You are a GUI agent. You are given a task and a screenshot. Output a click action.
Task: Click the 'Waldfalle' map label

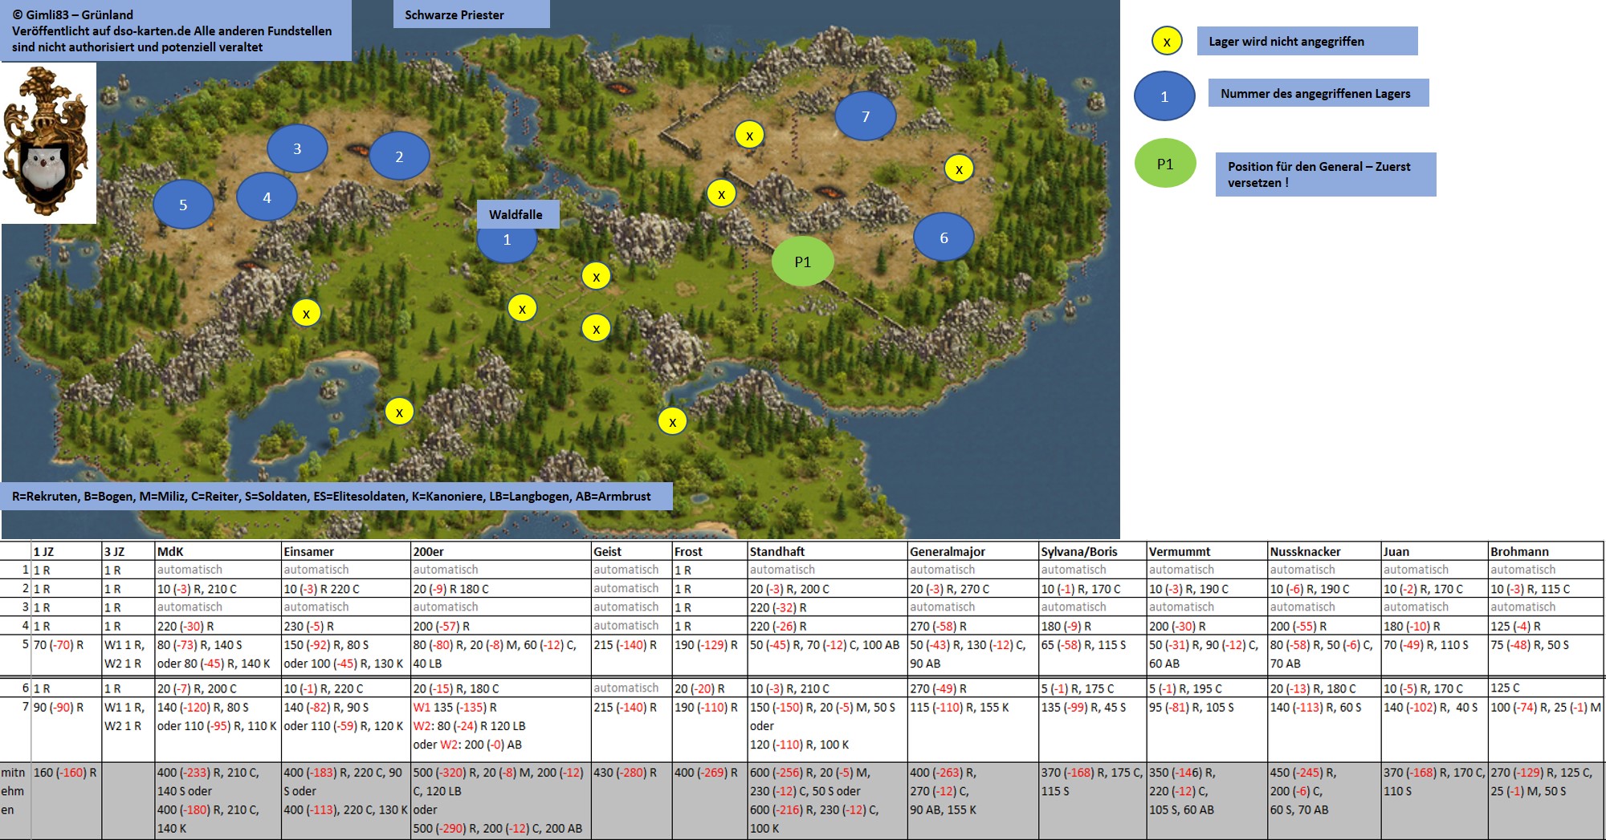pos(518,214)
